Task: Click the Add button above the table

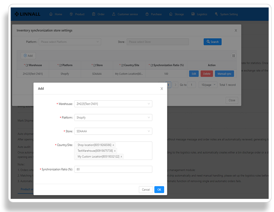Action: [28, 56]
